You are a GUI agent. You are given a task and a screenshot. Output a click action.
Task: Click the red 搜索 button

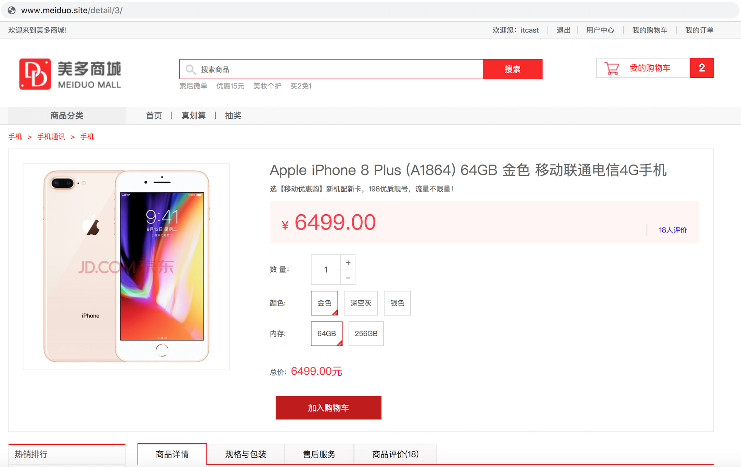(513, 69)
